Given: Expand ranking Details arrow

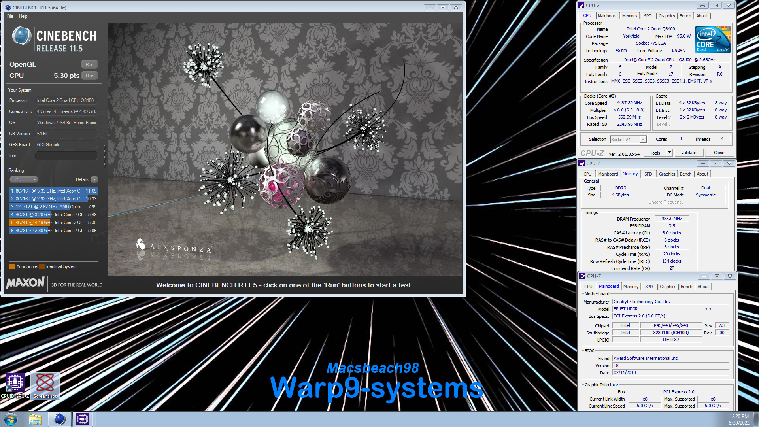Looking at the screenshot, I should tap(94, 179).
